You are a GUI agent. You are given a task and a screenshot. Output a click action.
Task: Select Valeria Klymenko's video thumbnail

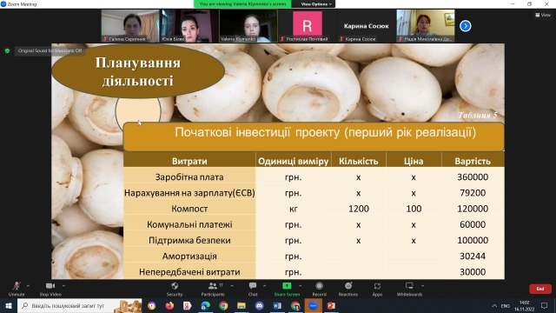click(x=248, y=26)
